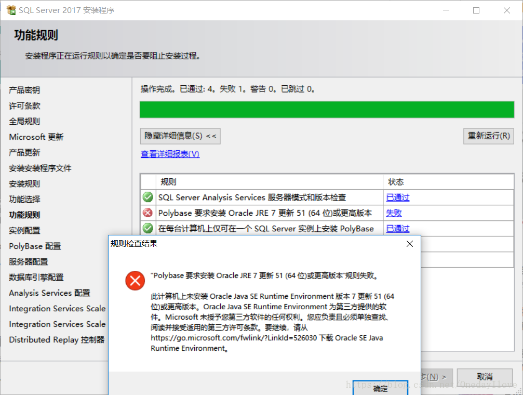Open the Analysis Services 配置 sidebar entry
The image size is (523, 395).
point(49,293)
